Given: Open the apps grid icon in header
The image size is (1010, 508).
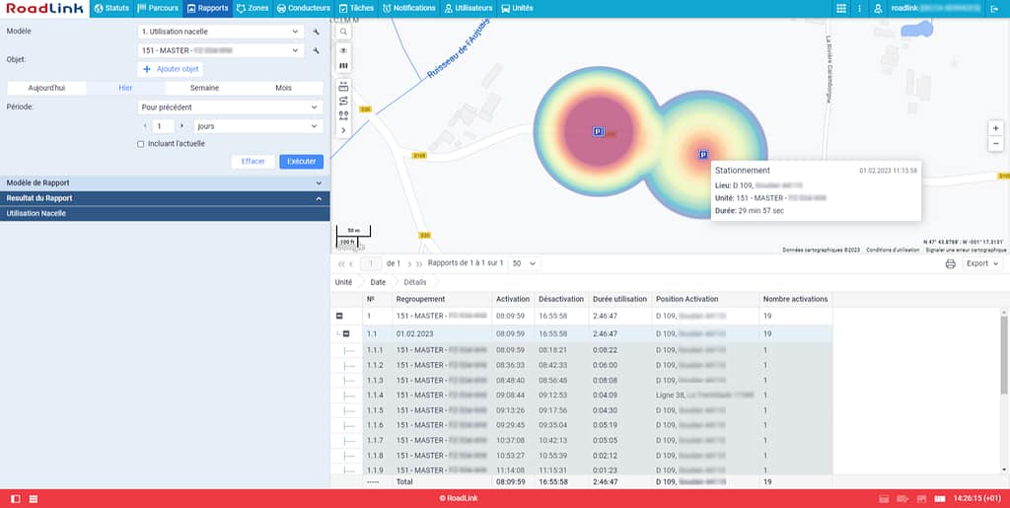Looking at the screenshot, I should [x=840, y=8].
